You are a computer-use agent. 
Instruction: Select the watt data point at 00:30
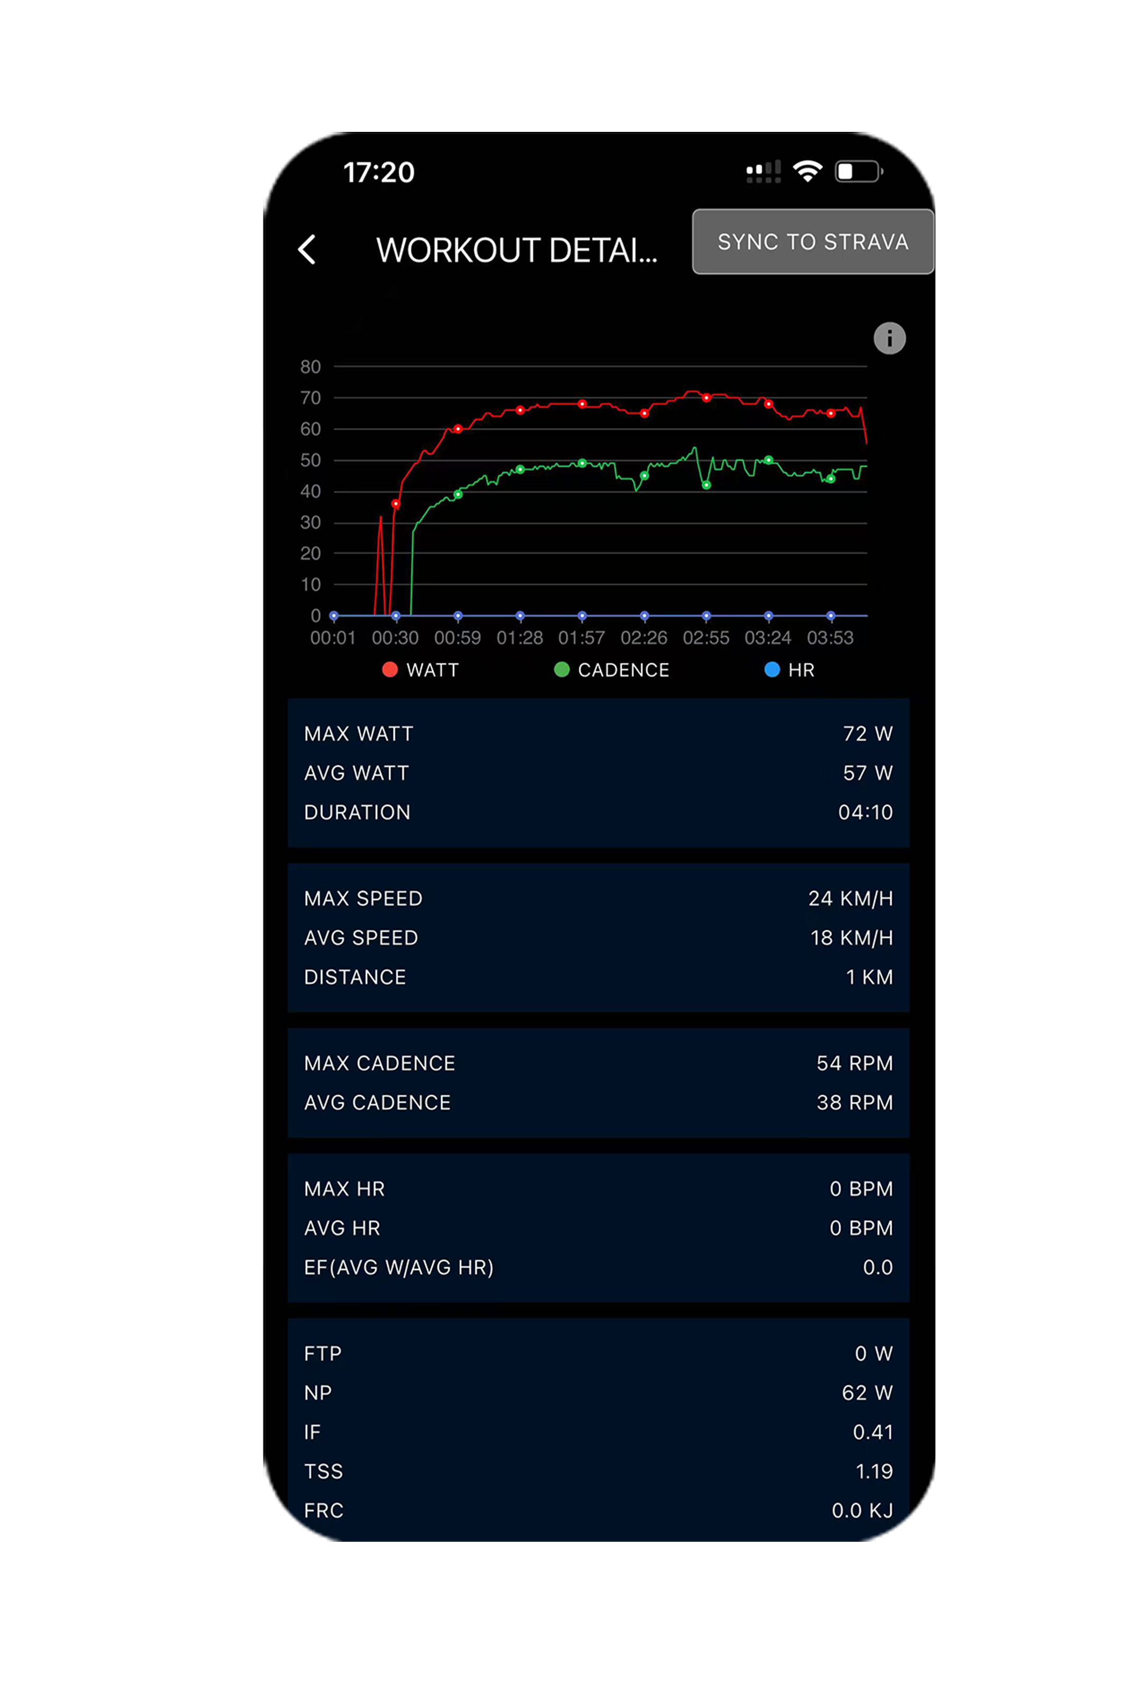point(395,504)
